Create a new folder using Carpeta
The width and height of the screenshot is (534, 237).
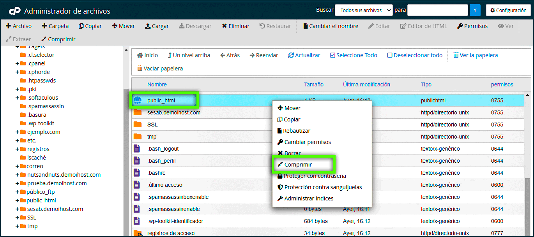click(x=55, y=26)
